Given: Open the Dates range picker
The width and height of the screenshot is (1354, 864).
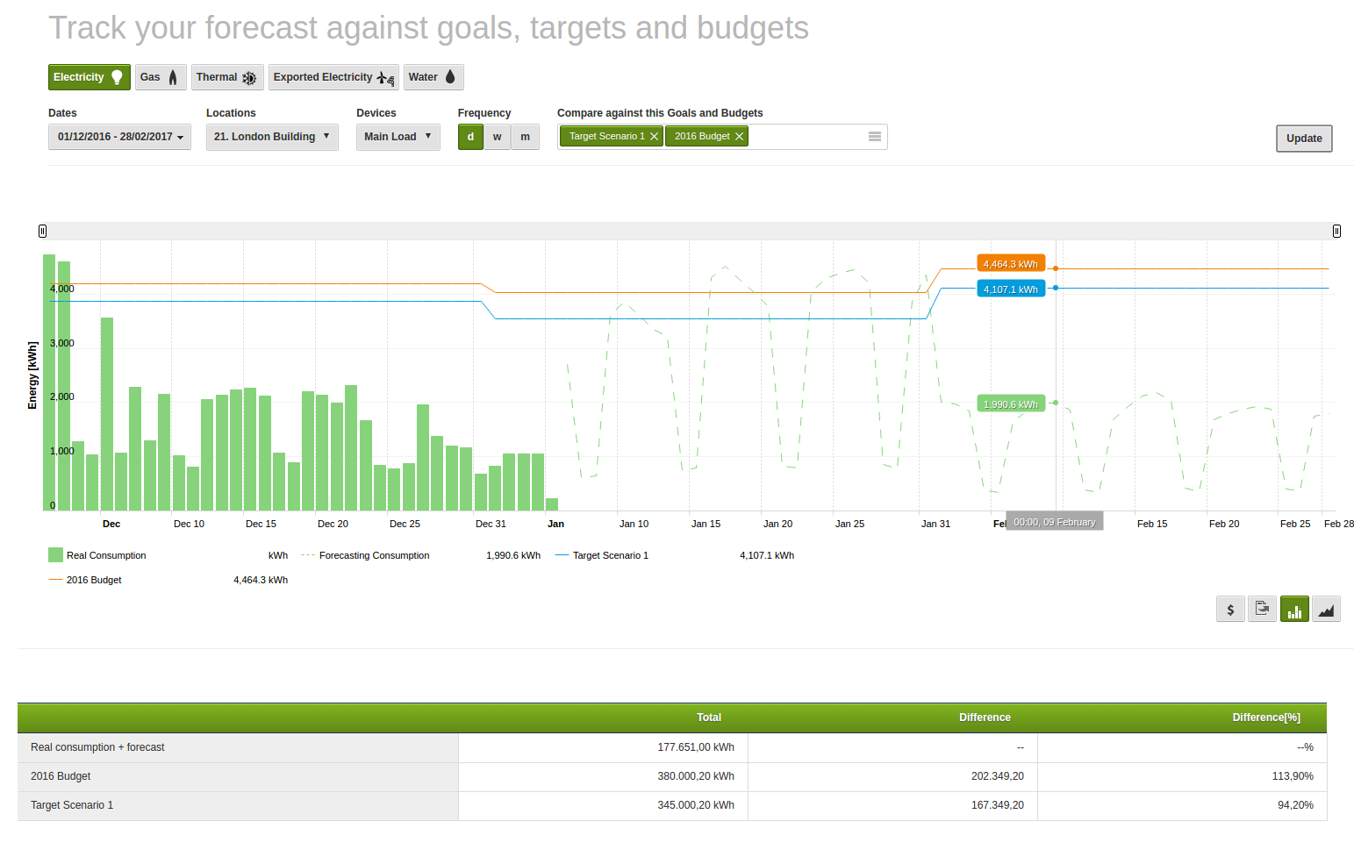Looking at the screenshot, I should pos(119,137).
